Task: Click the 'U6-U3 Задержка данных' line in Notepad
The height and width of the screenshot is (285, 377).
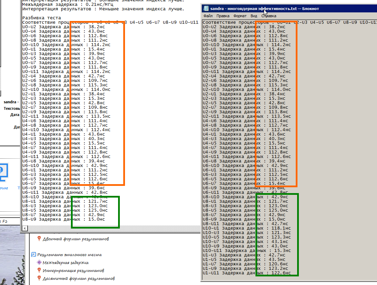Action: (245, 175)
